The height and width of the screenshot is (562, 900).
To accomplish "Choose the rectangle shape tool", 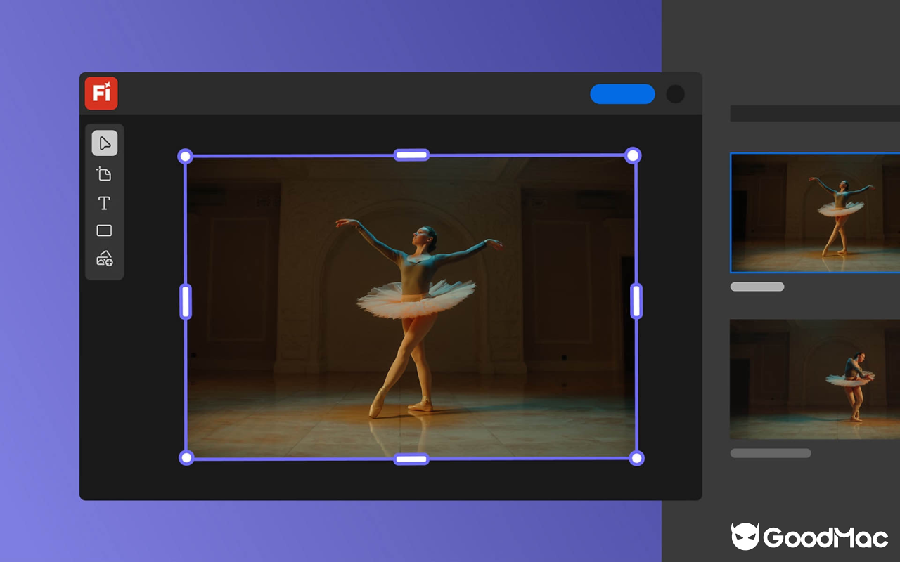I will click(x=103, y=230).
